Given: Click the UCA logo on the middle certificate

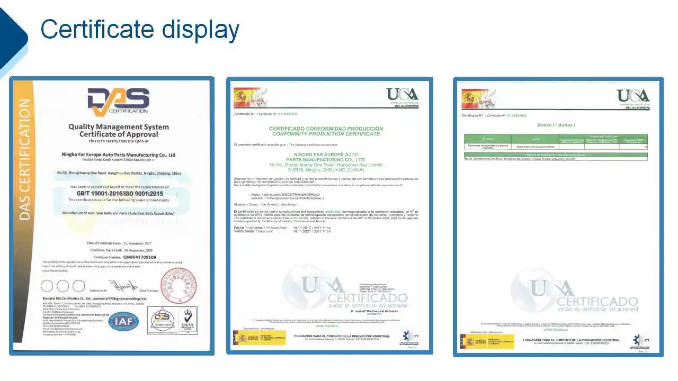Looking at the screenshot, I should click(403, 97).
